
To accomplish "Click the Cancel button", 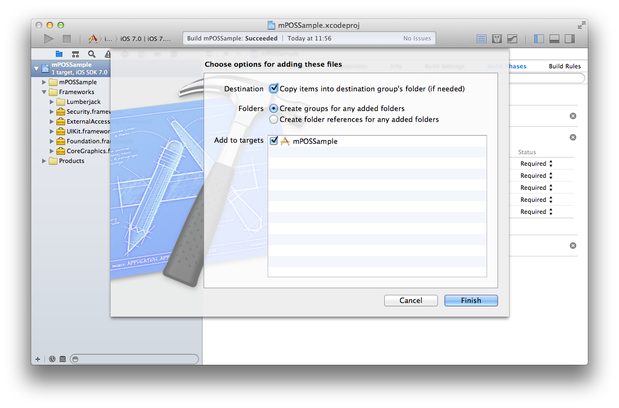I will coord(410,300).
